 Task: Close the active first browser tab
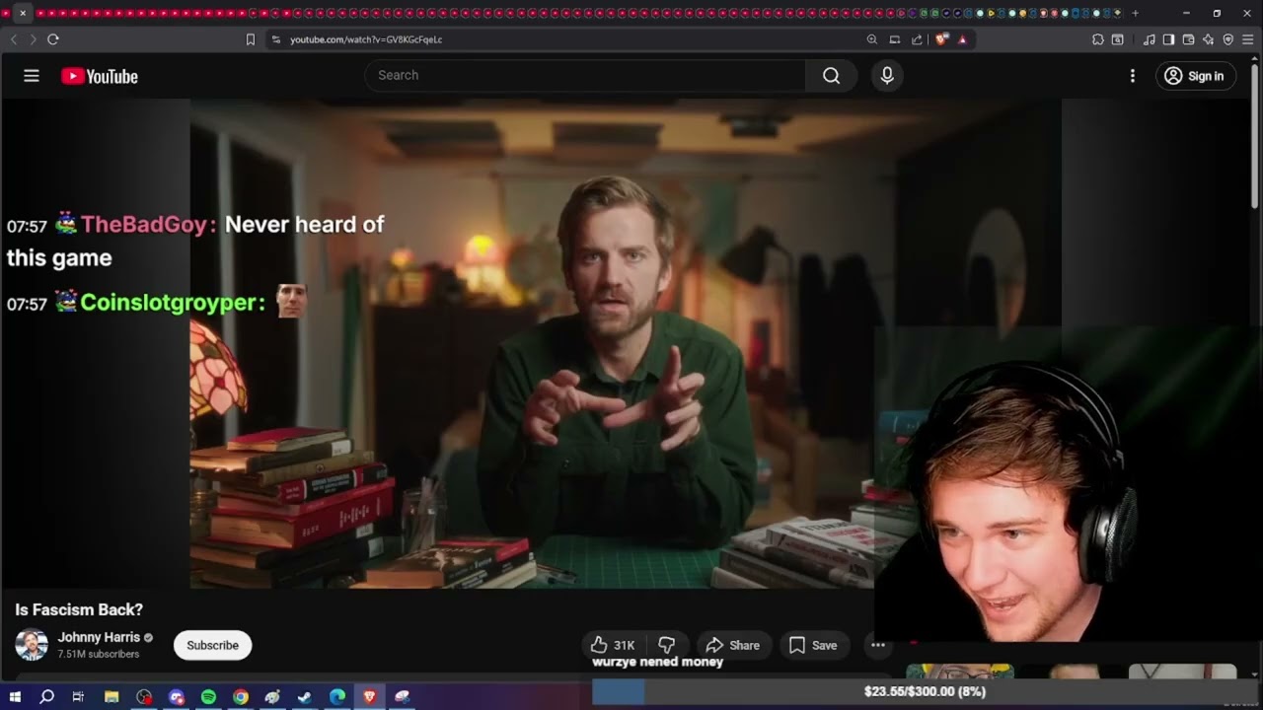(x=23, y=13)
